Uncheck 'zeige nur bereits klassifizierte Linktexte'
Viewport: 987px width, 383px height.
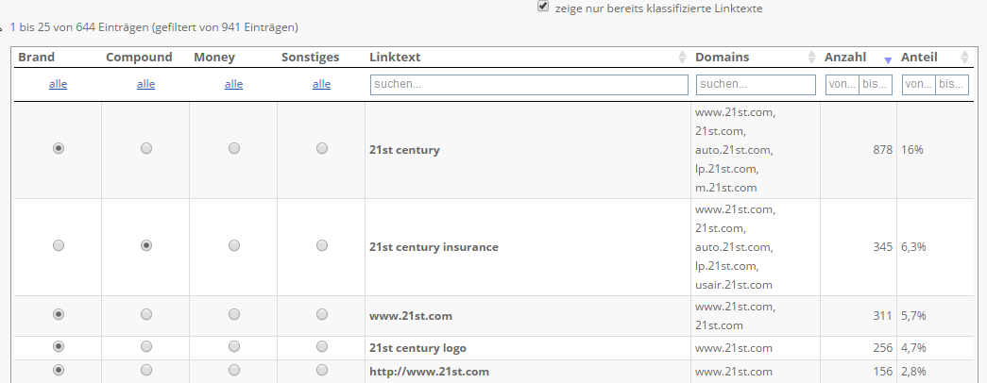click(543, 7)
